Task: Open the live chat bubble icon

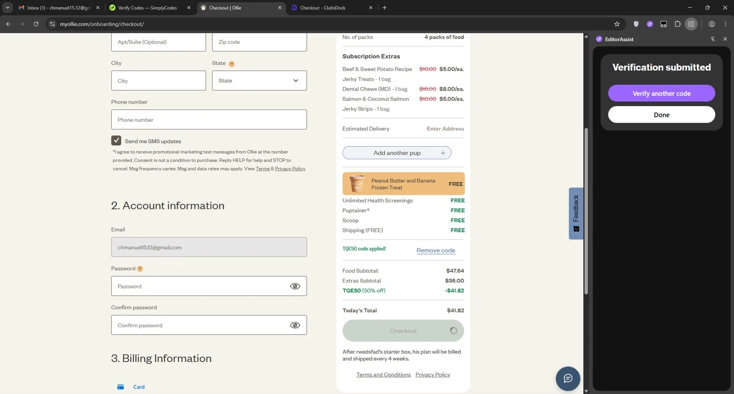Action: click(568, 378)
